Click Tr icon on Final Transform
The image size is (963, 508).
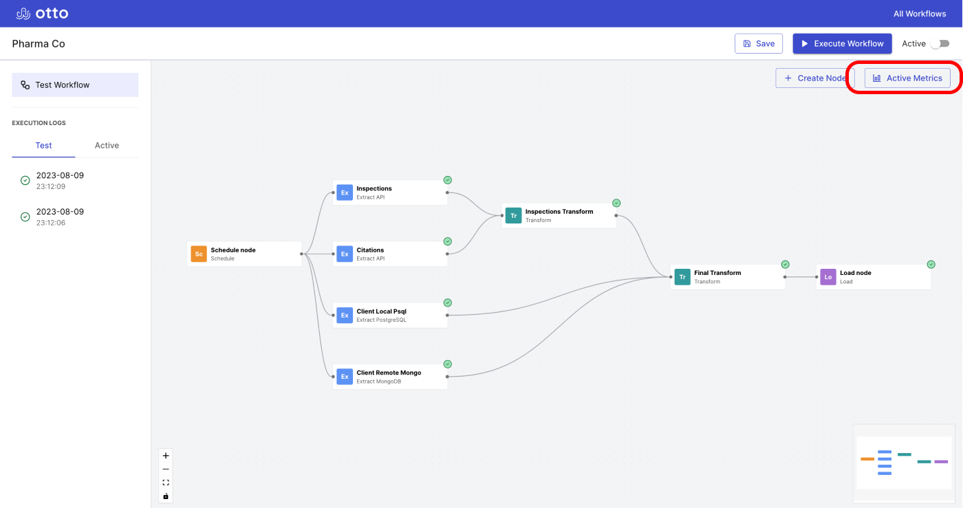(x=682, y=277)
